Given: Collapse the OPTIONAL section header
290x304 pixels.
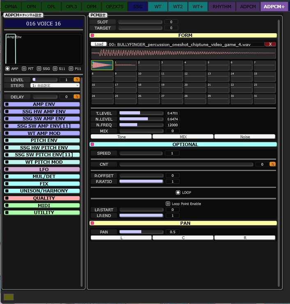Looking at the screenshot, I should [x=183, y=144].
